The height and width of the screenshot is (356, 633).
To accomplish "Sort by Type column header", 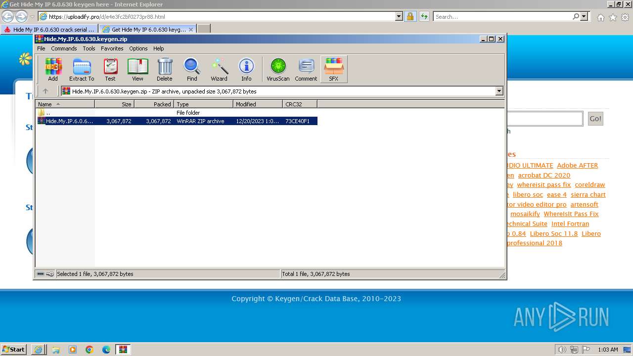I will [x=203, y=104].
